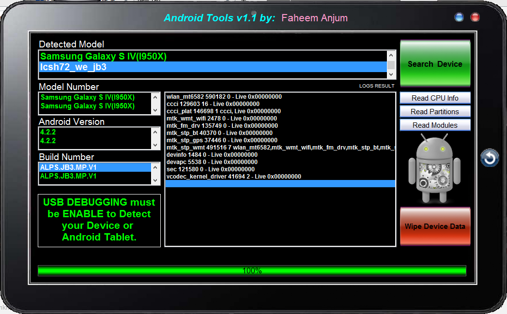Screen dimensions: 507x314
Task: Click second Samsung Galaxy entry under Model Number
Action: pyautogui.click(x=95, y=106)
